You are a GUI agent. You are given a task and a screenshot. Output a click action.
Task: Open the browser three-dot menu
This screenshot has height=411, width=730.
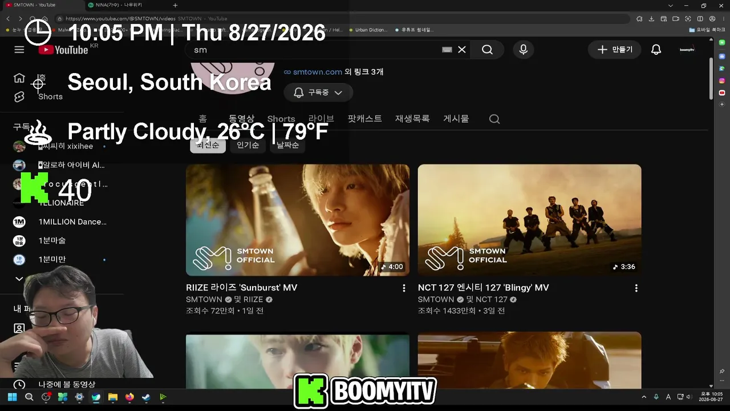pos(723,19)
